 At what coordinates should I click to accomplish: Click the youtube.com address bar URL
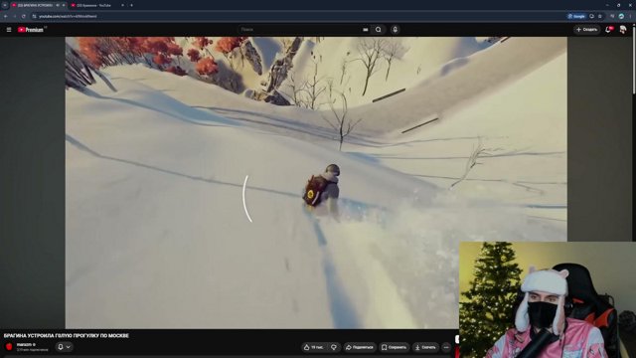coord(68,16)
